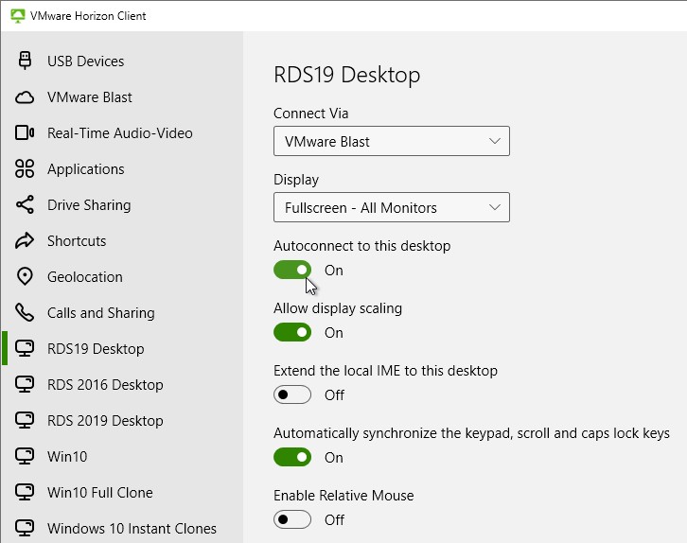Select RDS19 Desktop sidebar entry

122,348
